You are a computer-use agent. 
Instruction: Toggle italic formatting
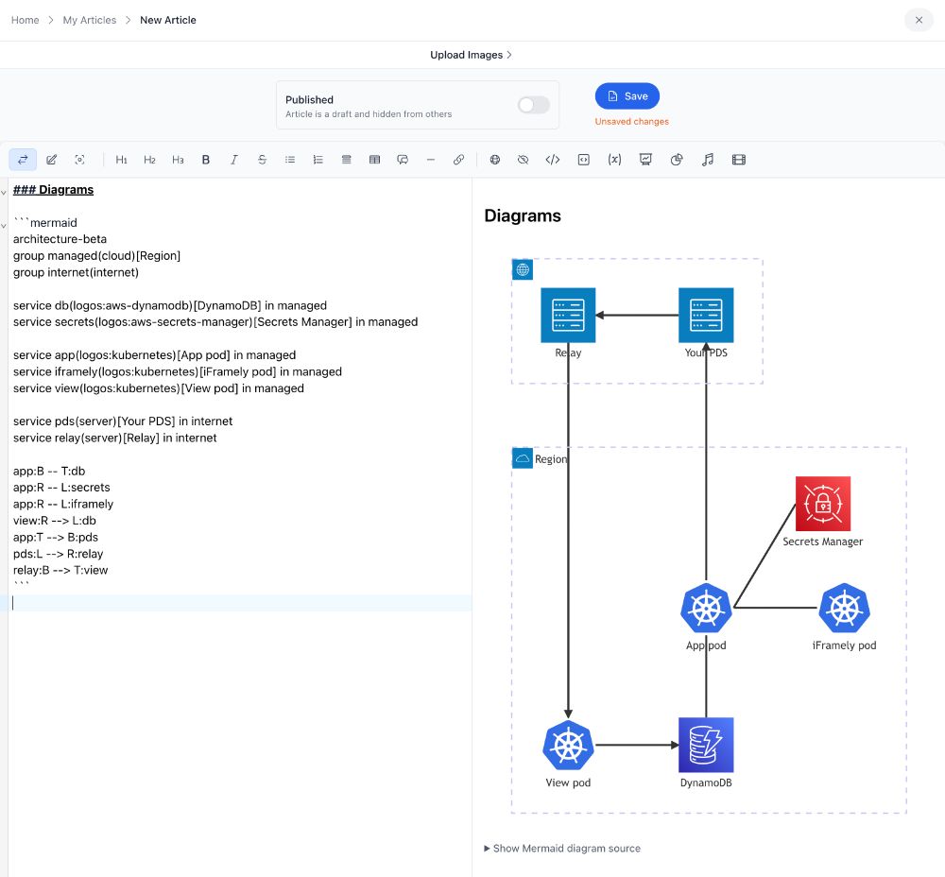(234, 159)
